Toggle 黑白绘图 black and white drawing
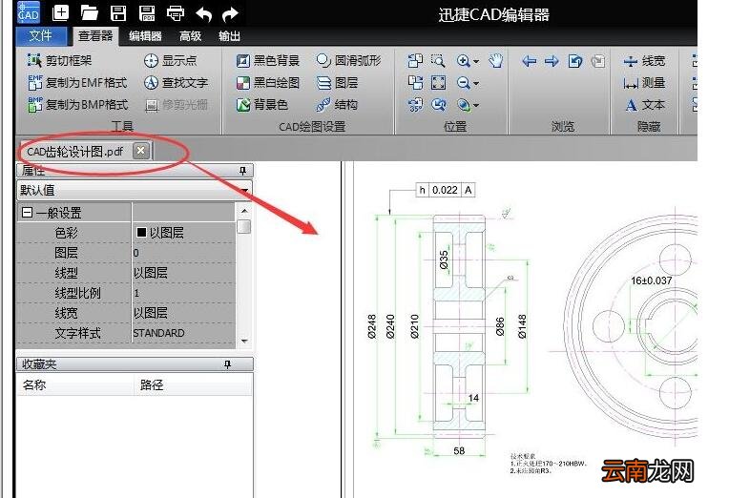Image resolution: width=729 pixels, height=498 pixels. click(268, 83)
